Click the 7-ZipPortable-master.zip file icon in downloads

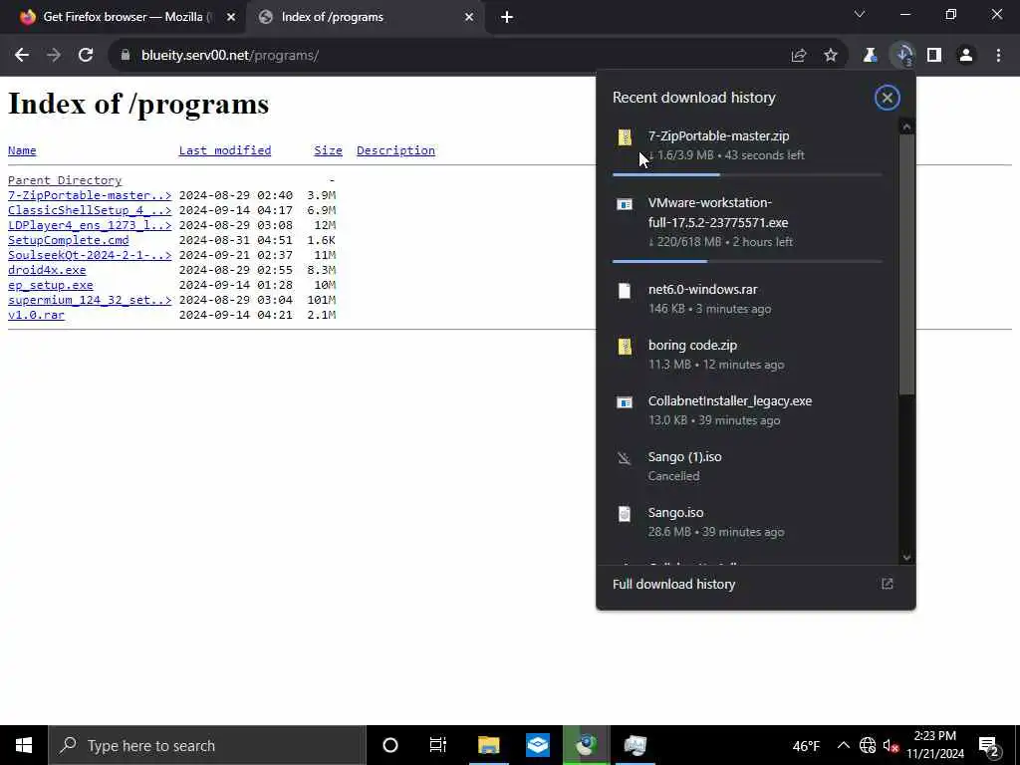coord(625,137)
